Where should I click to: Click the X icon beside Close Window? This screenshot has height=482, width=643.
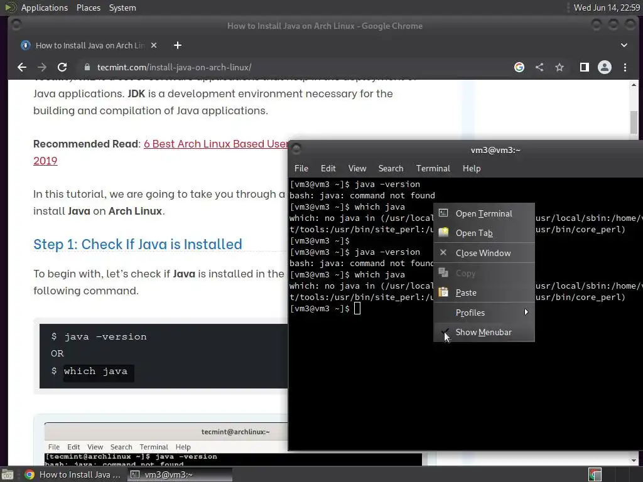[443, 252]
